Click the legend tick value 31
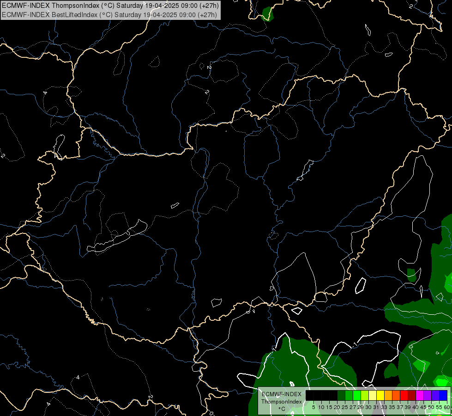The image size is (452, 416). 376,407
